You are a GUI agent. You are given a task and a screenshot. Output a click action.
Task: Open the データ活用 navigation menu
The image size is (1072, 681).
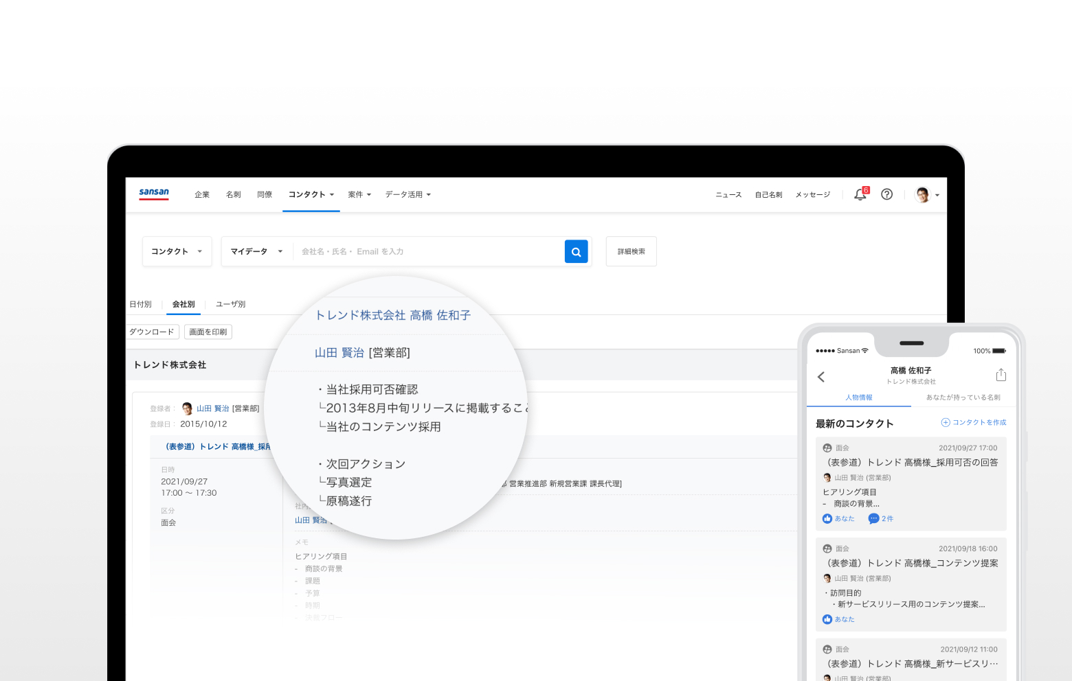tap(407, 195)
